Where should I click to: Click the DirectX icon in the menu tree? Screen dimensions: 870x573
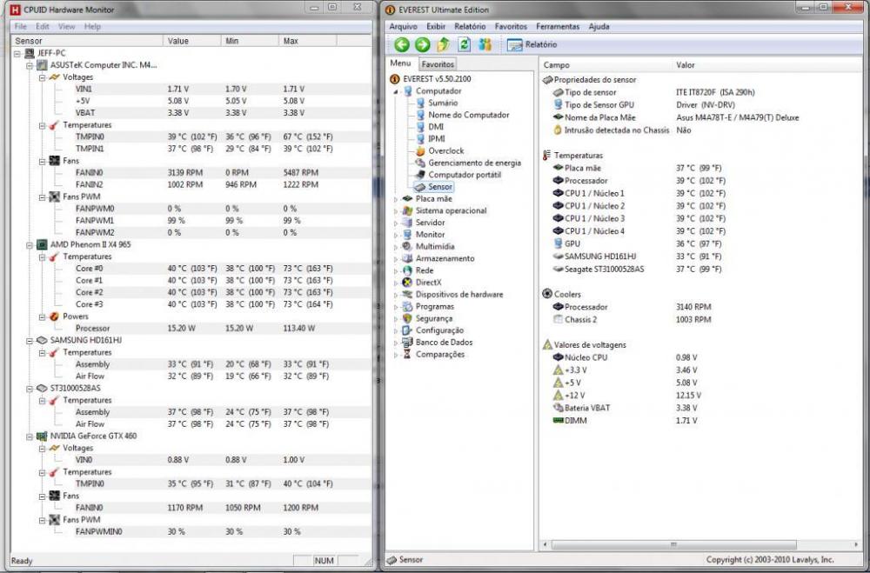406,283
